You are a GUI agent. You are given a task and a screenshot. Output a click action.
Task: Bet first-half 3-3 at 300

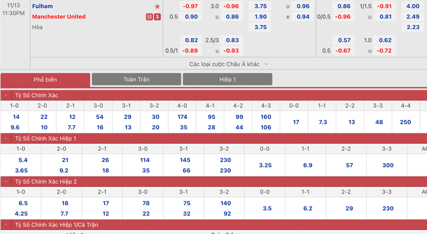388,165
